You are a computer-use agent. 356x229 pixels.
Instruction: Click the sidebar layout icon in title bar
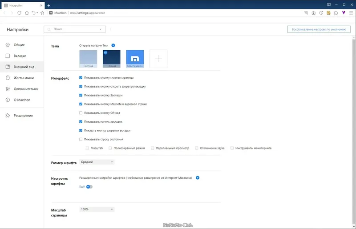(x=329, y=4)
